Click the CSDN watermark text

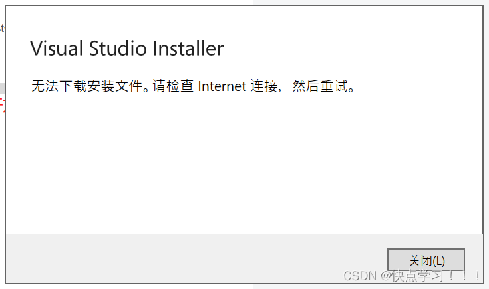pyautogui.click(x=360, y=276)
